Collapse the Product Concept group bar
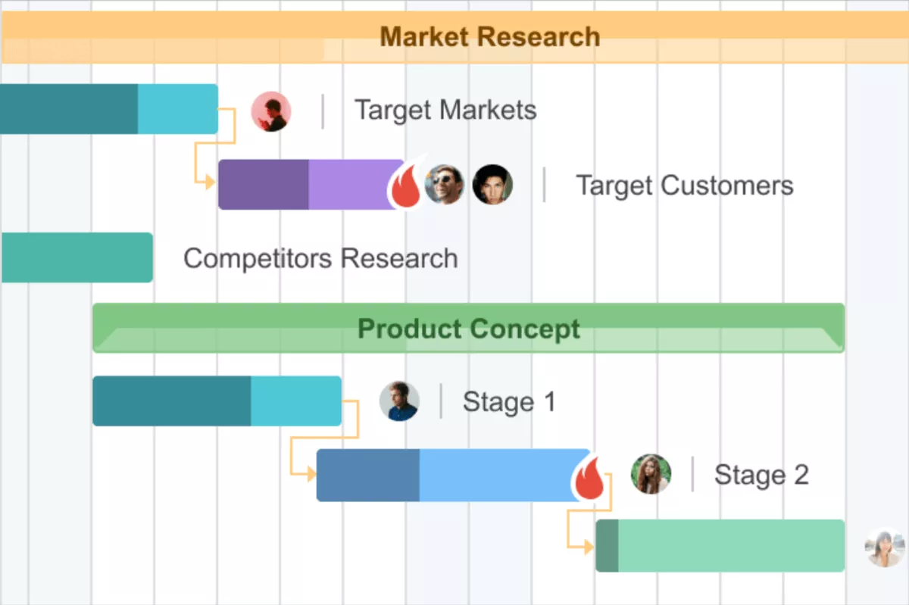 pos(468,328)
